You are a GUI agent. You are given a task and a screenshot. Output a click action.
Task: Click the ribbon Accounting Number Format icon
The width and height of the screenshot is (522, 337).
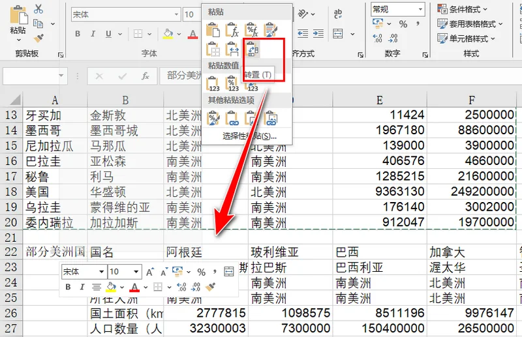click(378, 23)
